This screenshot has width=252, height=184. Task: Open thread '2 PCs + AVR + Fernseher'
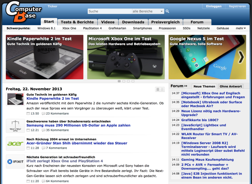point(205,167)
